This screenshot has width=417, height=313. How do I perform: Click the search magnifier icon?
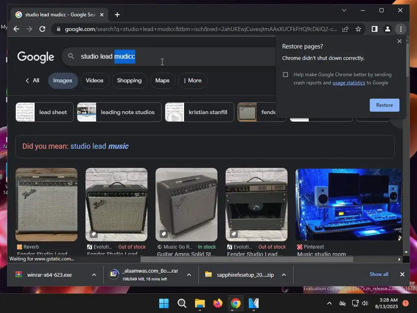pyautogui.click(x=71, y=56)
